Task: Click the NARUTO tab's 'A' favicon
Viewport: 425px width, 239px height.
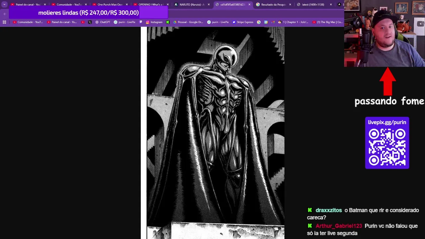Action: [x=176, y=5]
